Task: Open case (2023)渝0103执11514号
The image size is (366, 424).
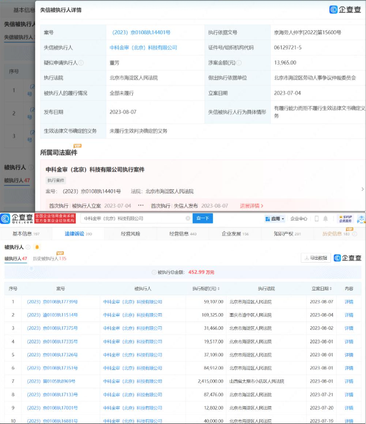Action: click(x=52, y=315)
